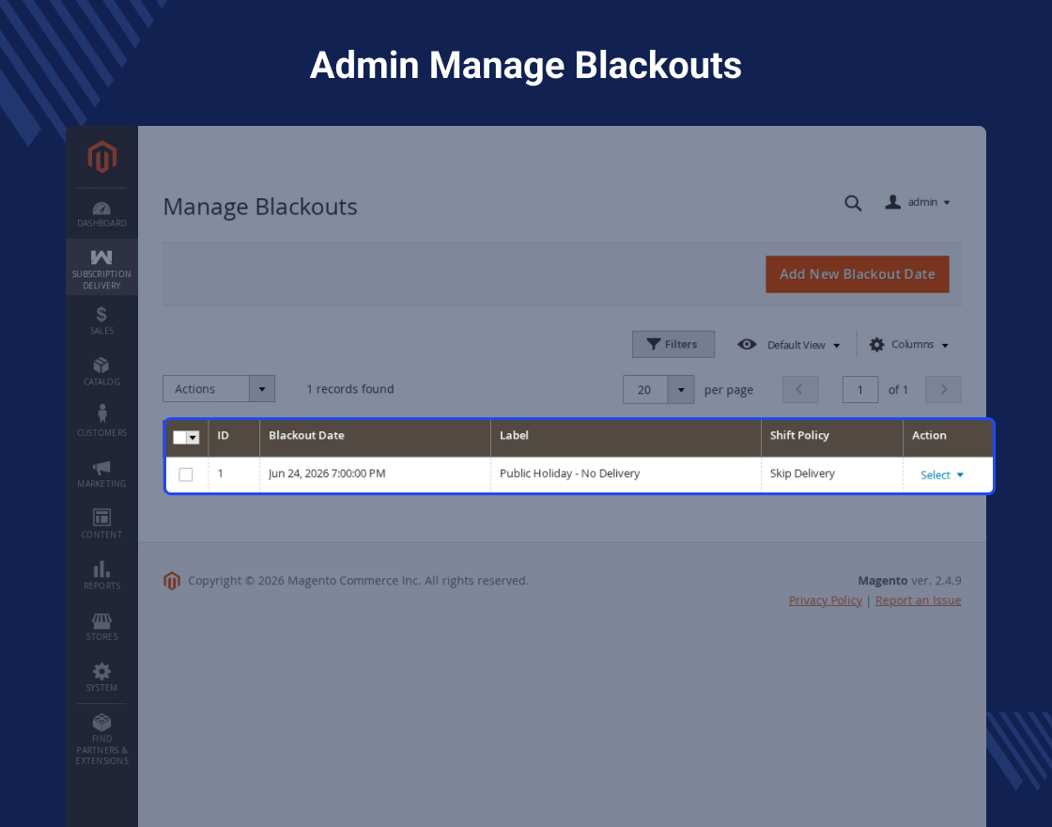The width and height of the screenshot is (1052, 827).
Task: Tick the checkbox for blackout row 1
Action: (x=186, y=475)
